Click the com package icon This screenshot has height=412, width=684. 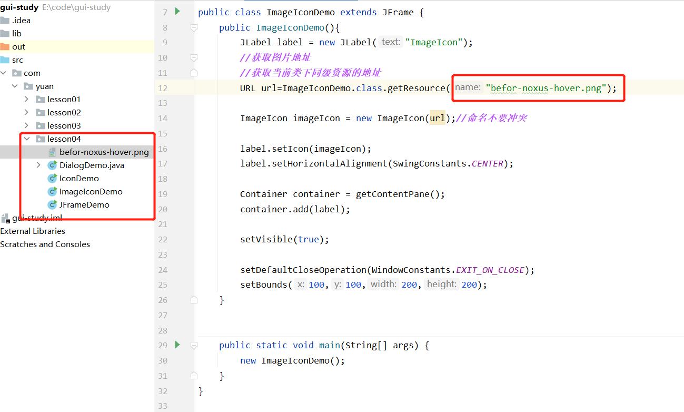pos(17,73)
